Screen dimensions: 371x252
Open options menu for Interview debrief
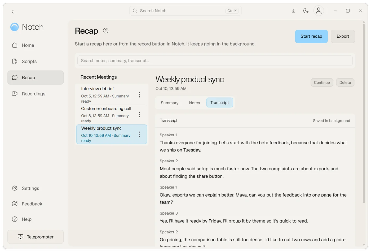(139, 95)
